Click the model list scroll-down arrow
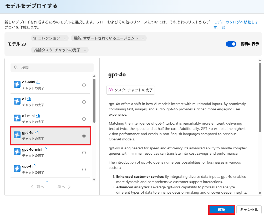The image size is (264, 216). 94,179
